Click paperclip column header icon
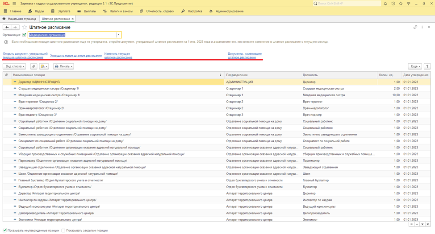The height and width of the screenshot is (234, 435). pyautogui.click(x=7, y=75)
